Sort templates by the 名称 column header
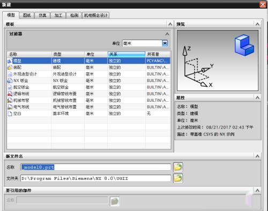The width and height of the screenshot is (268, 211). [x=29, y=54]
